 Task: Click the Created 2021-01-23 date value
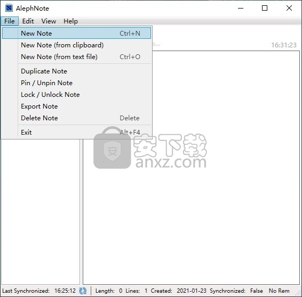192,291
